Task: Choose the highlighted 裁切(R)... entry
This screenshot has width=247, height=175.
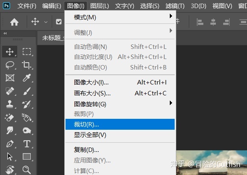Action: pos(120,124)
